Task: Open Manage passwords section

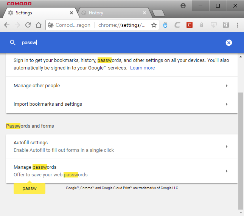Action: pos(122,171)
